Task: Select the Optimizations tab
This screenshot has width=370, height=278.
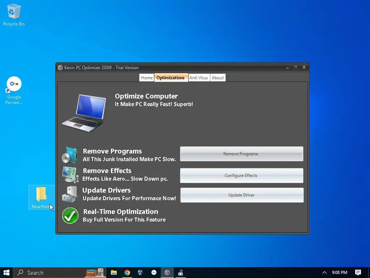Action: pos(171,77)
